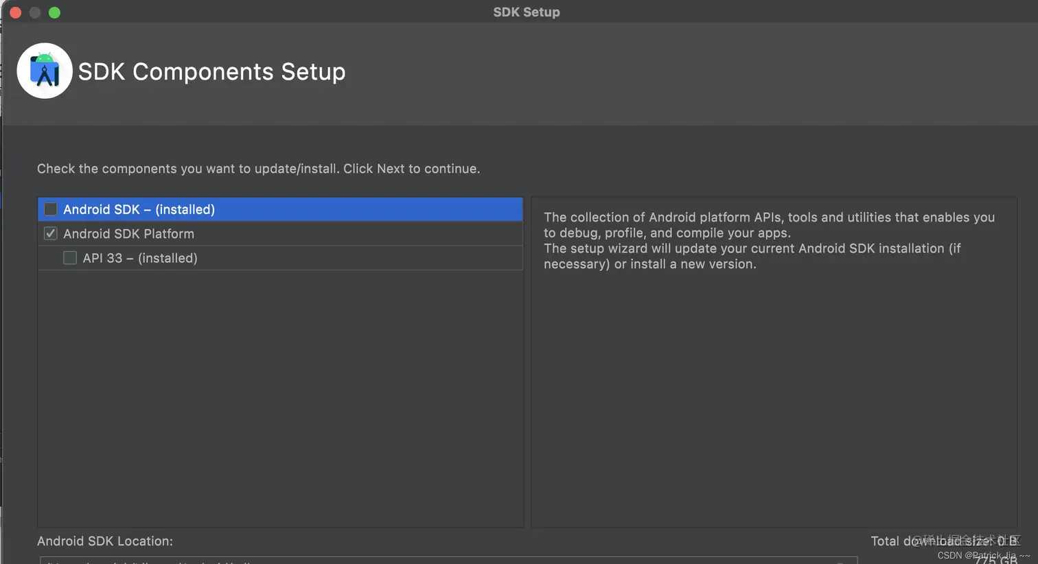Maximize window with the green button
The width and height of the screenshot is (1038, 564).
54,12
